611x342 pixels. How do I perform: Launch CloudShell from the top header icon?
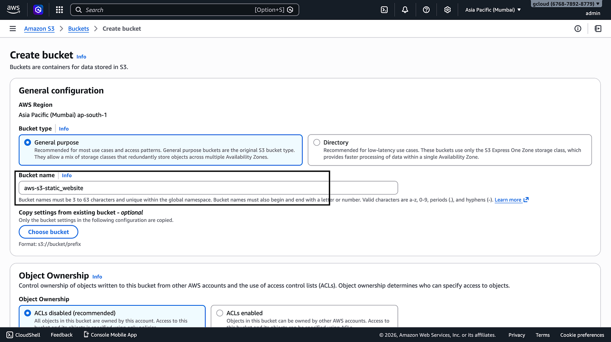[384, 10]
